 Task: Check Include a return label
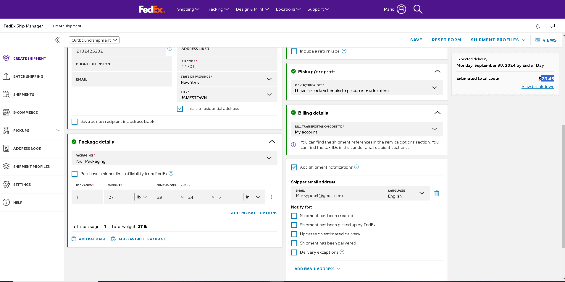pyautogui.click(x=294, y=51)
